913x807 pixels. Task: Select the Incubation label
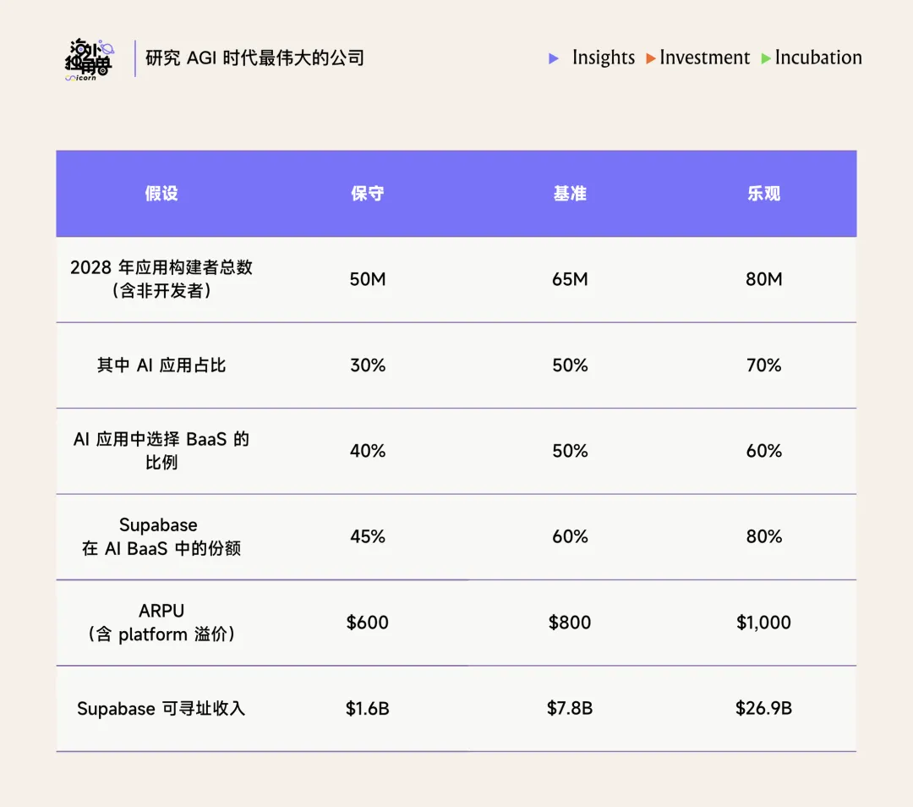click(818, 58)
